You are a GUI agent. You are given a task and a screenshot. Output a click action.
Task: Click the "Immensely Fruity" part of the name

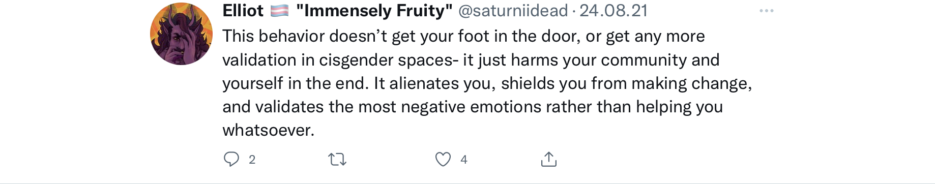(374, 11)
